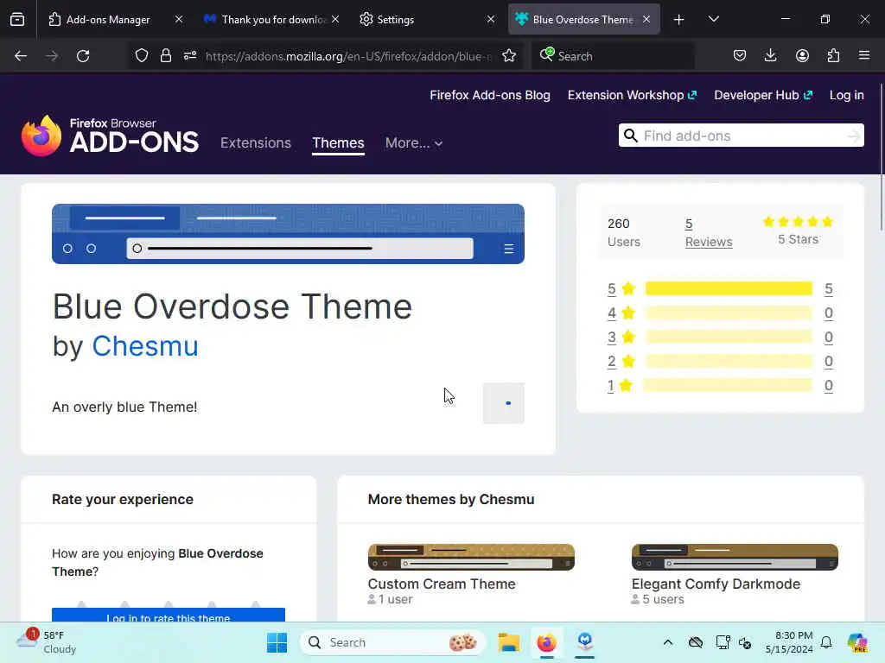Click the site padlock icon
The height and width of the screenshot is (663, 885).
point(165,56)
